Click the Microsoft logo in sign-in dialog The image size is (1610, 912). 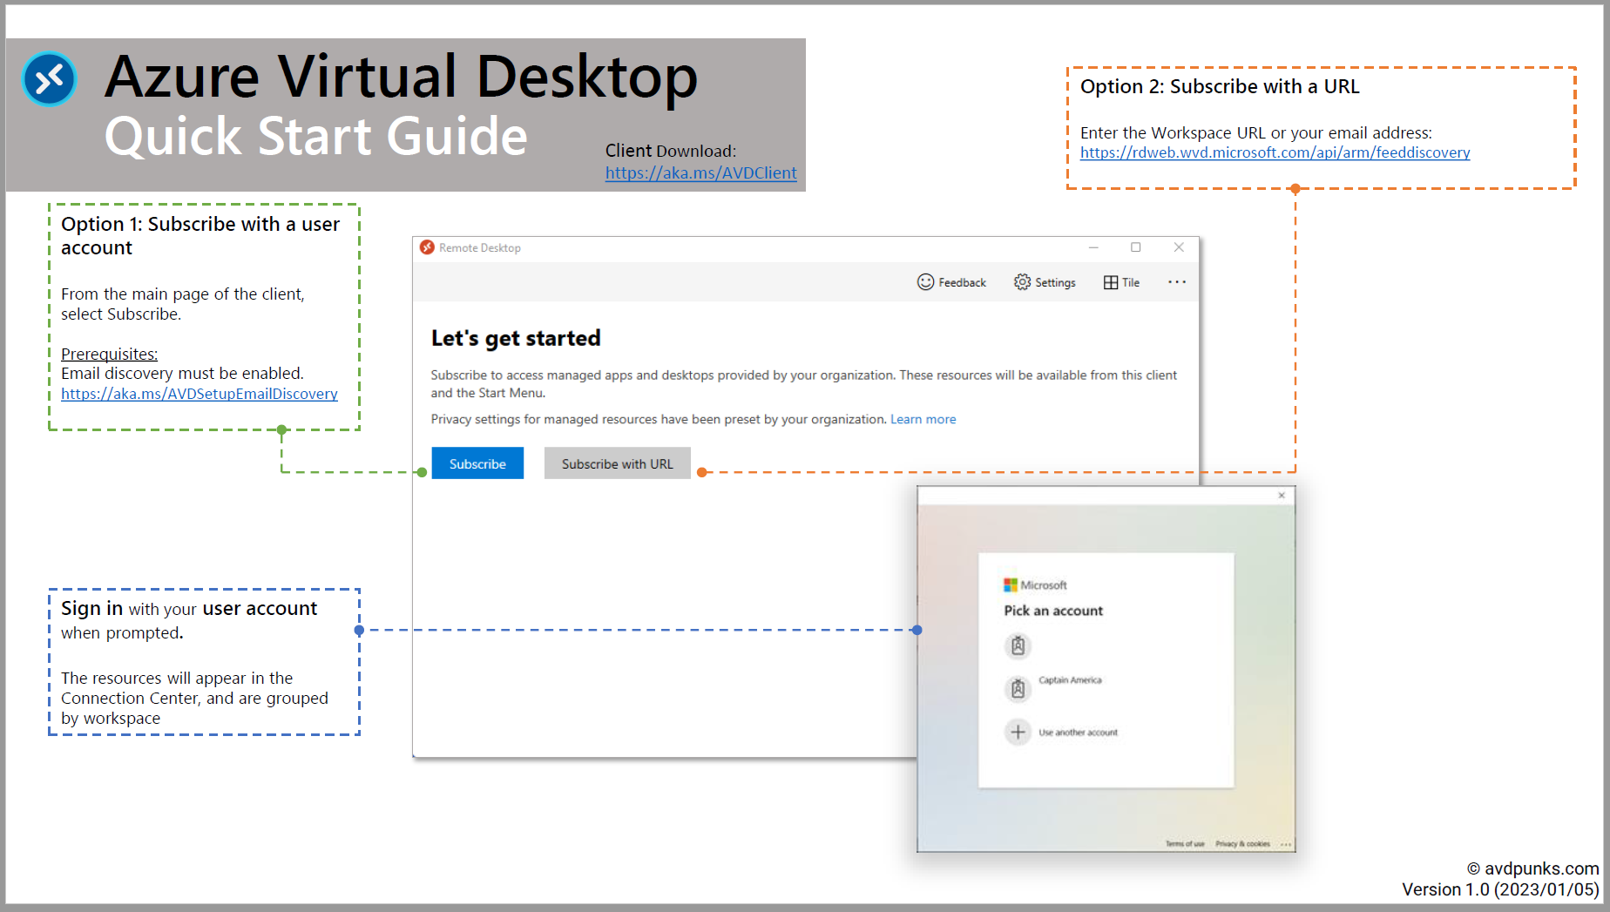click(1011, 584)
